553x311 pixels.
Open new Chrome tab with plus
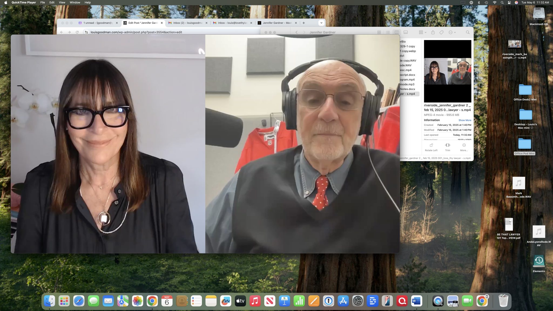pos(304,23)
